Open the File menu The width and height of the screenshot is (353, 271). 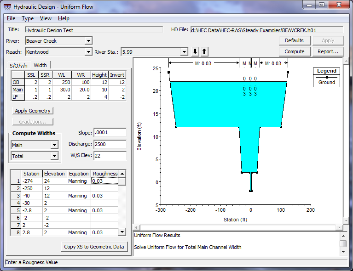(x=11, y=18)
